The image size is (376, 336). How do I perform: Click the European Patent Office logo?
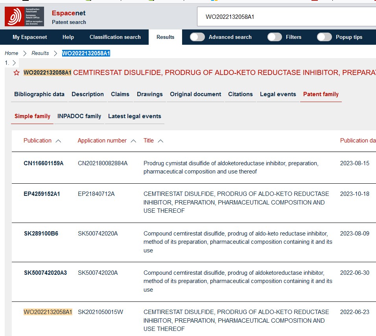tap(24, 17)
